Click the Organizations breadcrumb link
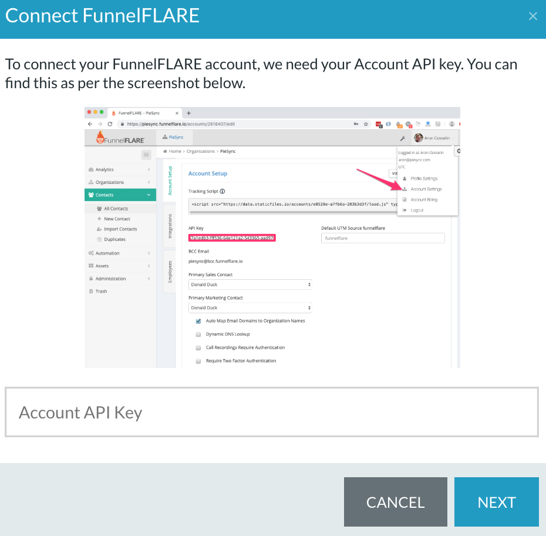Viewport: 546px width, 536px height. (201, 151)
